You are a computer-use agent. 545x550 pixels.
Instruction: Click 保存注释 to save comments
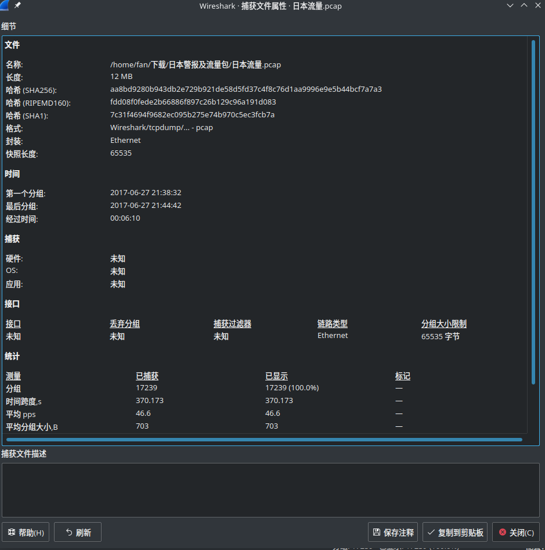pos(393,532)
